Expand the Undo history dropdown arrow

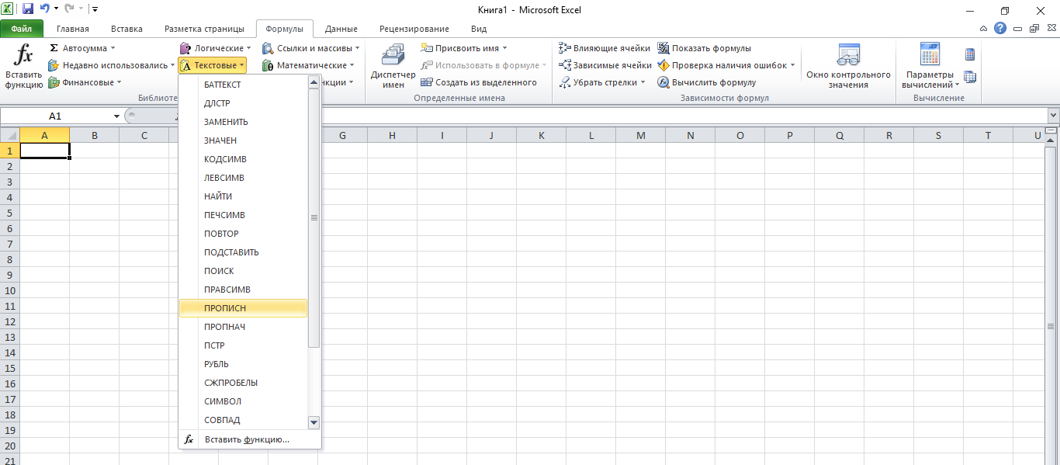pyautogui.click(x=57, y=9)
